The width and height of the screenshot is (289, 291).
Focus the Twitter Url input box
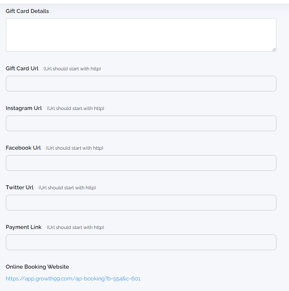click(x=141, y=203)
